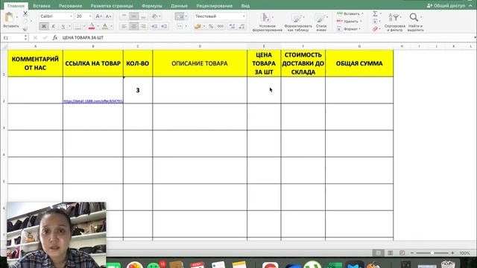This screenshot has height=268, width=477.
Task: Align text to the right
Action: pyautogui.click(x=143, y=27)
